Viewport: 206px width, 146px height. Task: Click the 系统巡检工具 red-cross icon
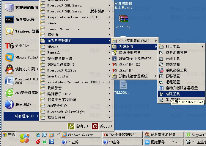[161, 70]
